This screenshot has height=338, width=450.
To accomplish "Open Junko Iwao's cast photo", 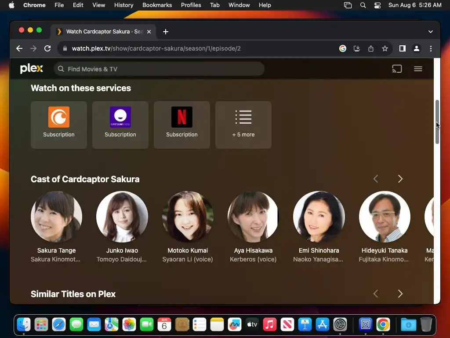I will [122, 217].
